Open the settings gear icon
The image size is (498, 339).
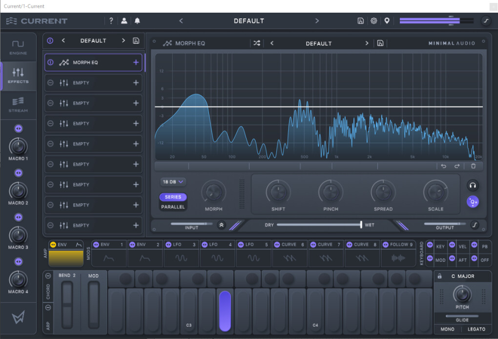click(374, 21)
